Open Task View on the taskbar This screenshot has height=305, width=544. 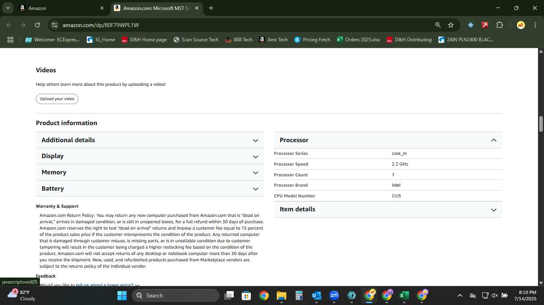click(x=229, y=295)
